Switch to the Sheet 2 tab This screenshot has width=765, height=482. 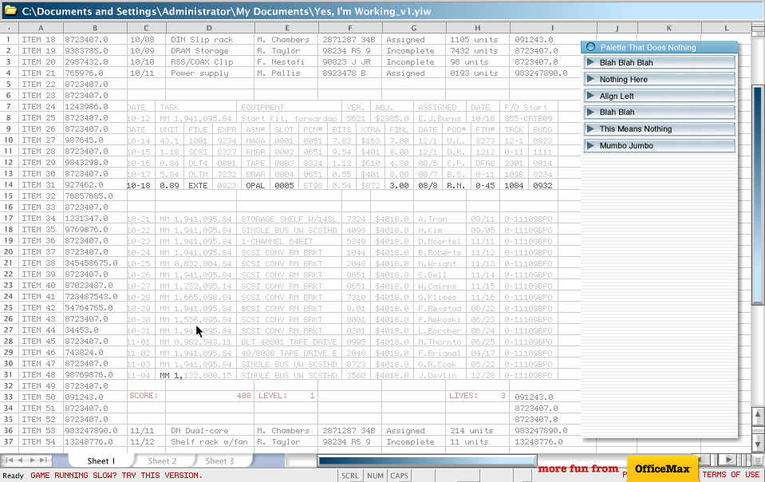(162, 460)
